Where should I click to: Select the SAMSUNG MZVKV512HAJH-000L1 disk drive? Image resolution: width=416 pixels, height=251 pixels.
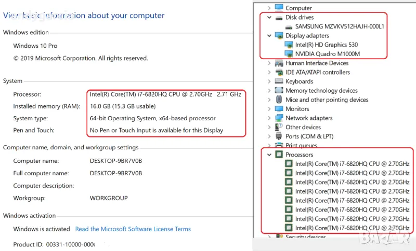point(339,26)
